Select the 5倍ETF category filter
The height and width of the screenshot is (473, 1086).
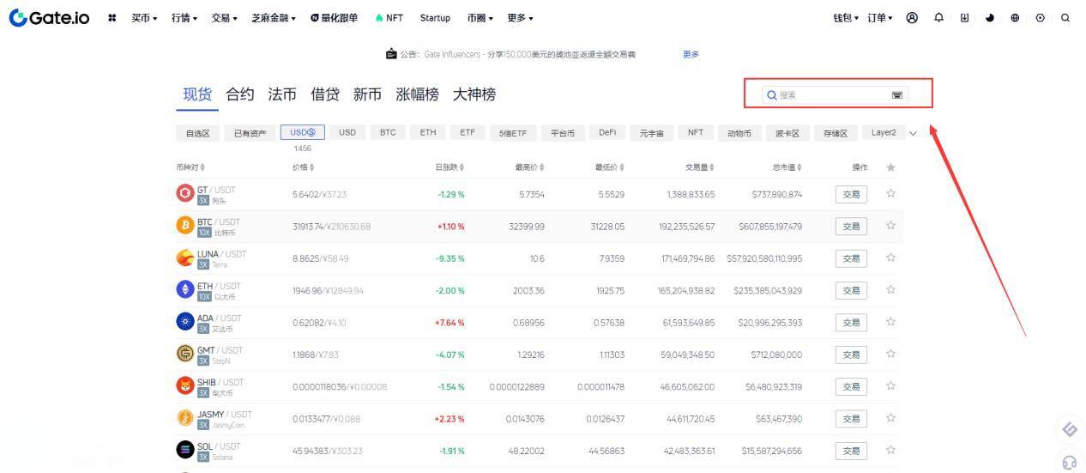[513, 133]
